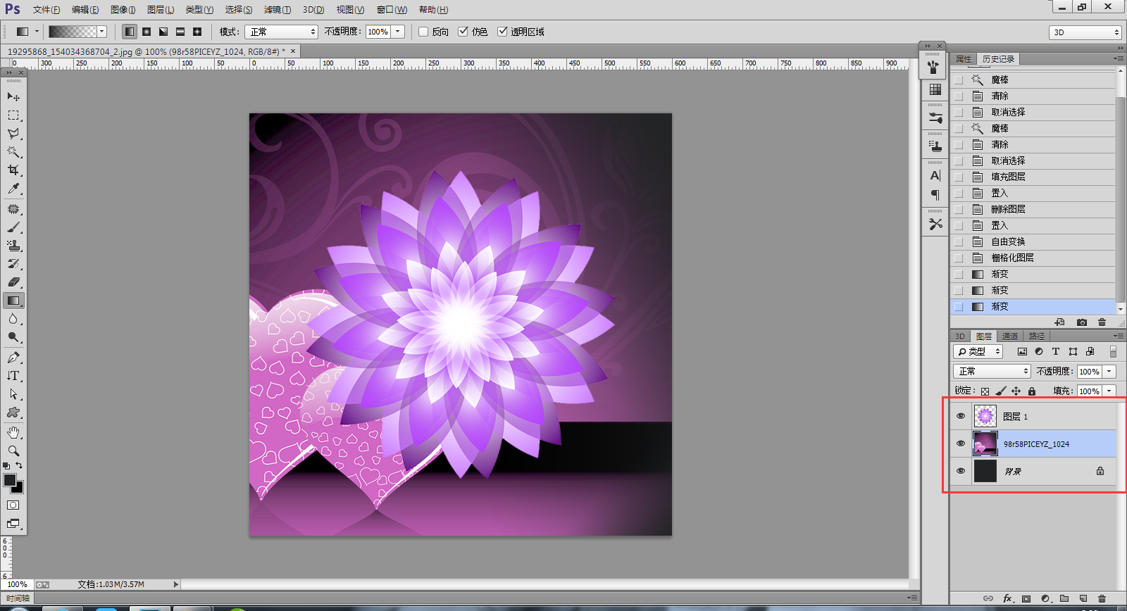Select the Rectangular Marquee tool
The height and width of the screenshot is (611, 1127).
coord(13,115)
